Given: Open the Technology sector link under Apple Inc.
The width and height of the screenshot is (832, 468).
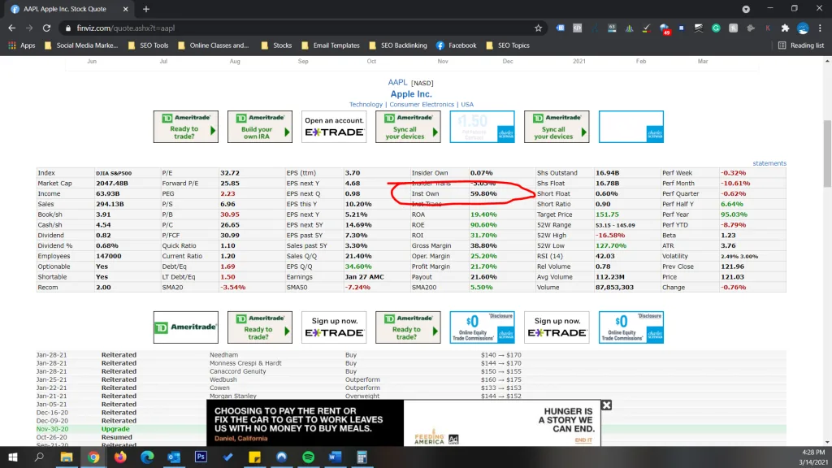Looking at the screenshot, I should (x=366, y=104).
